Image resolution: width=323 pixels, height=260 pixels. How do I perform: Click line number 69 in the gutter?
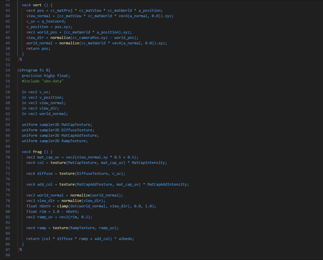(7, 152)
